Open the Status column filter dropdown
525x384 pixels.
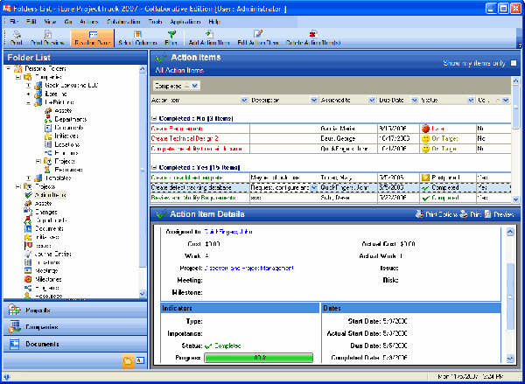pyautogui.click(x=470, y=101)
